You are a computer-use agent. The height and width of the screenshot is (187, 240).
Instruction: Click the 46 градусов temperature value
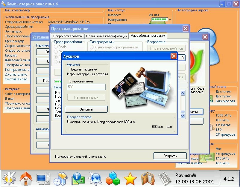225,154
